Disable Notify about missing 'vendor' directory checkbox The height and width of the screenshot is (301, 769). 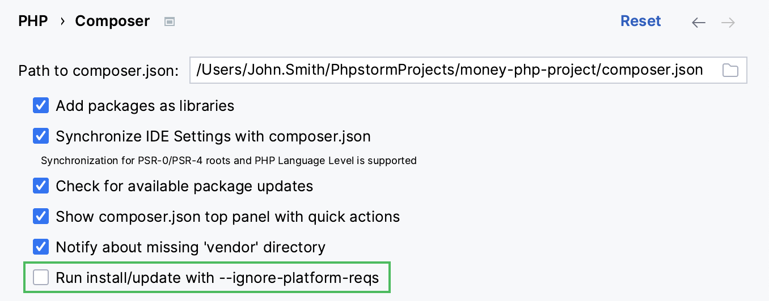[x=41, y=247]
